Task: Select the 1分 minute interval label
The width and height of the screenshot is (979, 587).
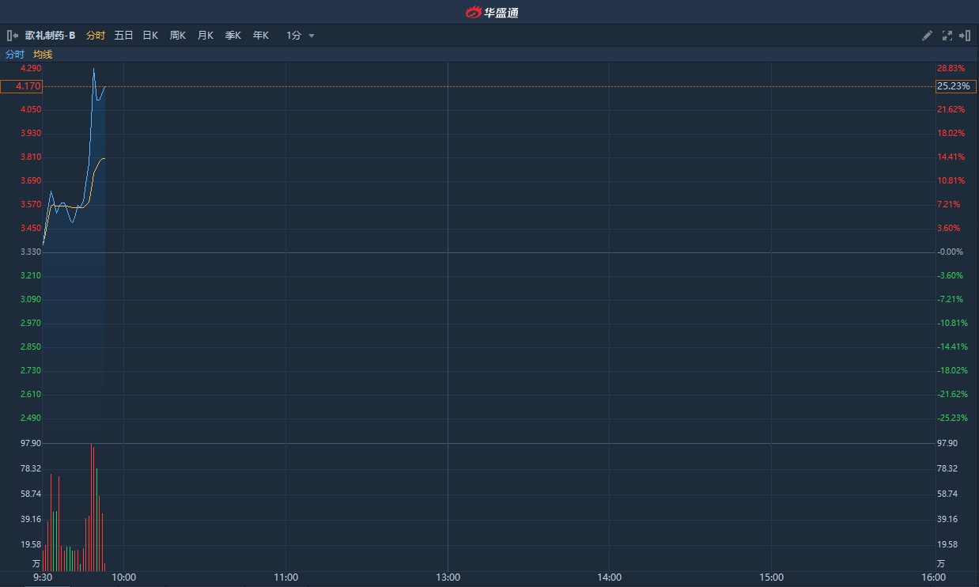Action: click(x=293, y=36)
